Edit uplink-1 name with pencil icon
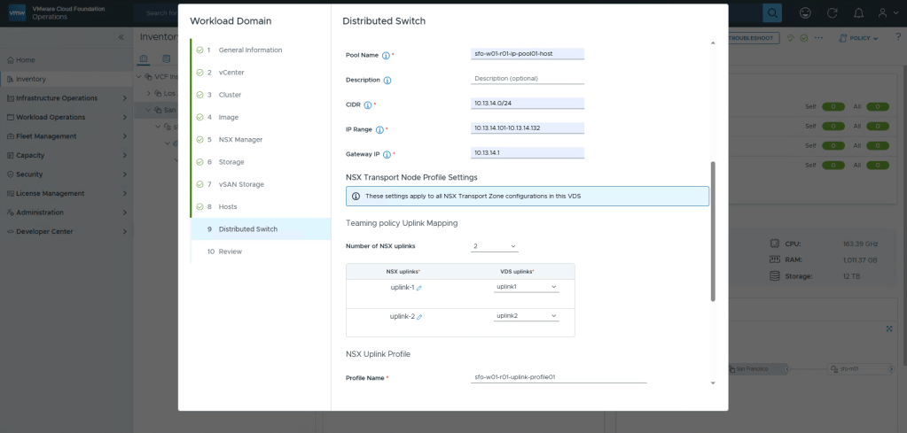This screenshot has width=907, height=433. (419, 289)
